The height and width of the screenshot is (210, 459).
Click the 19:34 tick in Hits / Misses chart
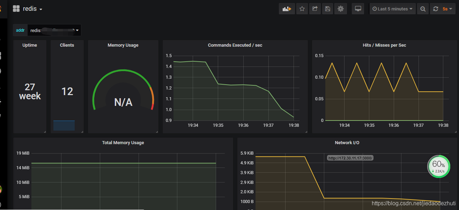click(344, 125)
